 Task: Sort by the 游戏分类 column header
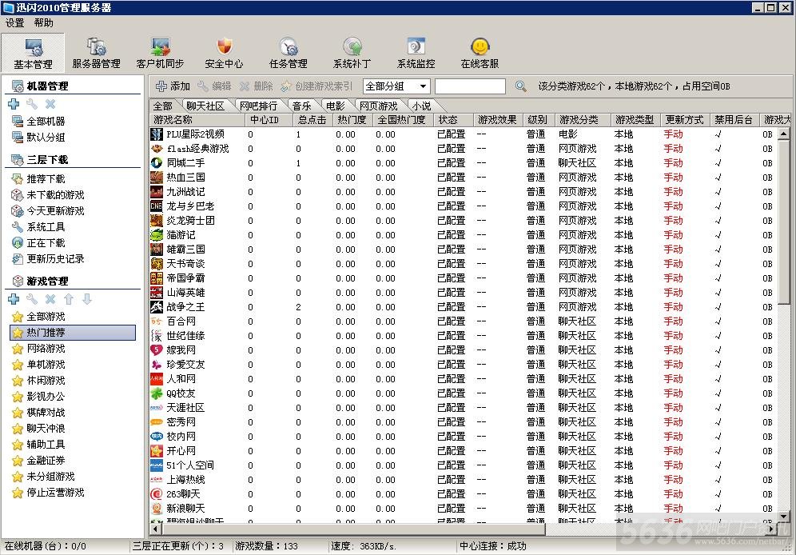(583, 120)
